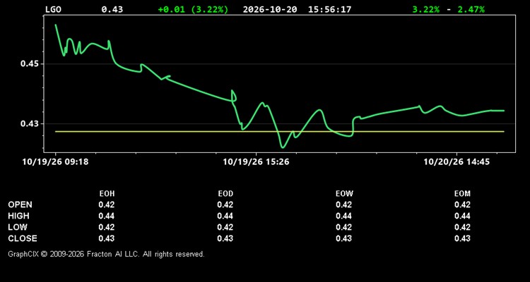Click the 10/19/26 09:18 x-axis label
530x282 pixels.
(x=55, y=162)
